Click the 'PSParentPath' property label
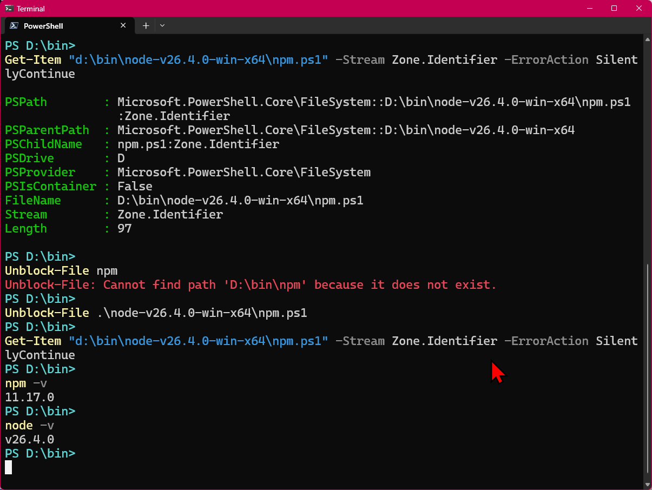 [x=47, y=130]
